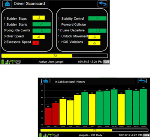Click the 'Sudden Starts' row label

point(16,24)
